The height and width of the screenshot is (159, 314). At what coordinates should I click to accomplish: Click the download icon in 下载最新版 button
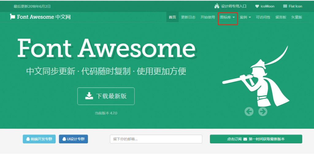[89, 96]
